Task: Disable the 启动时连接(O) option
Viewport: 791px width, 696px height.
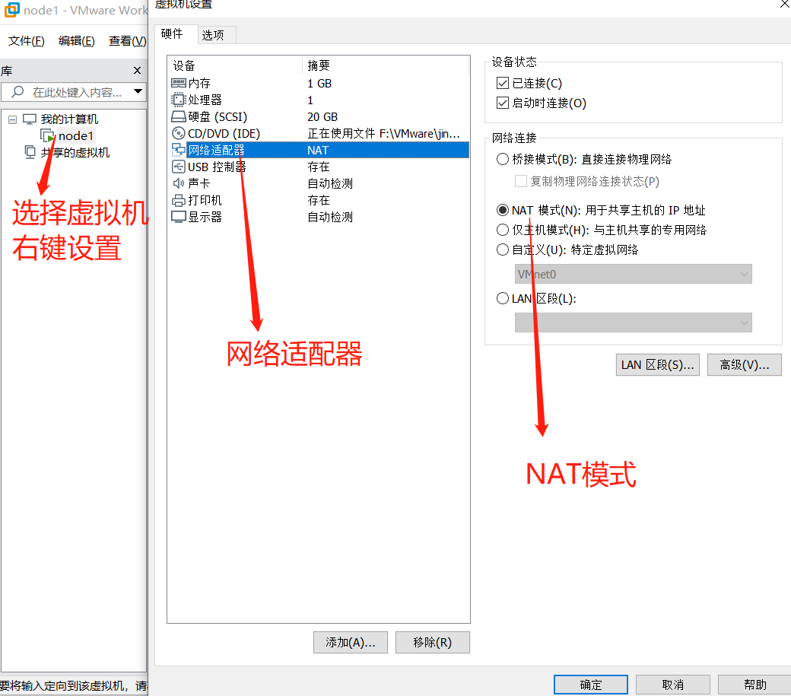Action: point(503,103)
